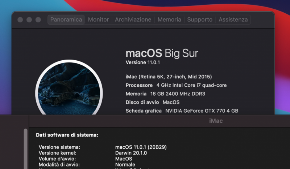Click the Versione sistema label
Viewport: 290px width, 169px height.
(59, 147)
